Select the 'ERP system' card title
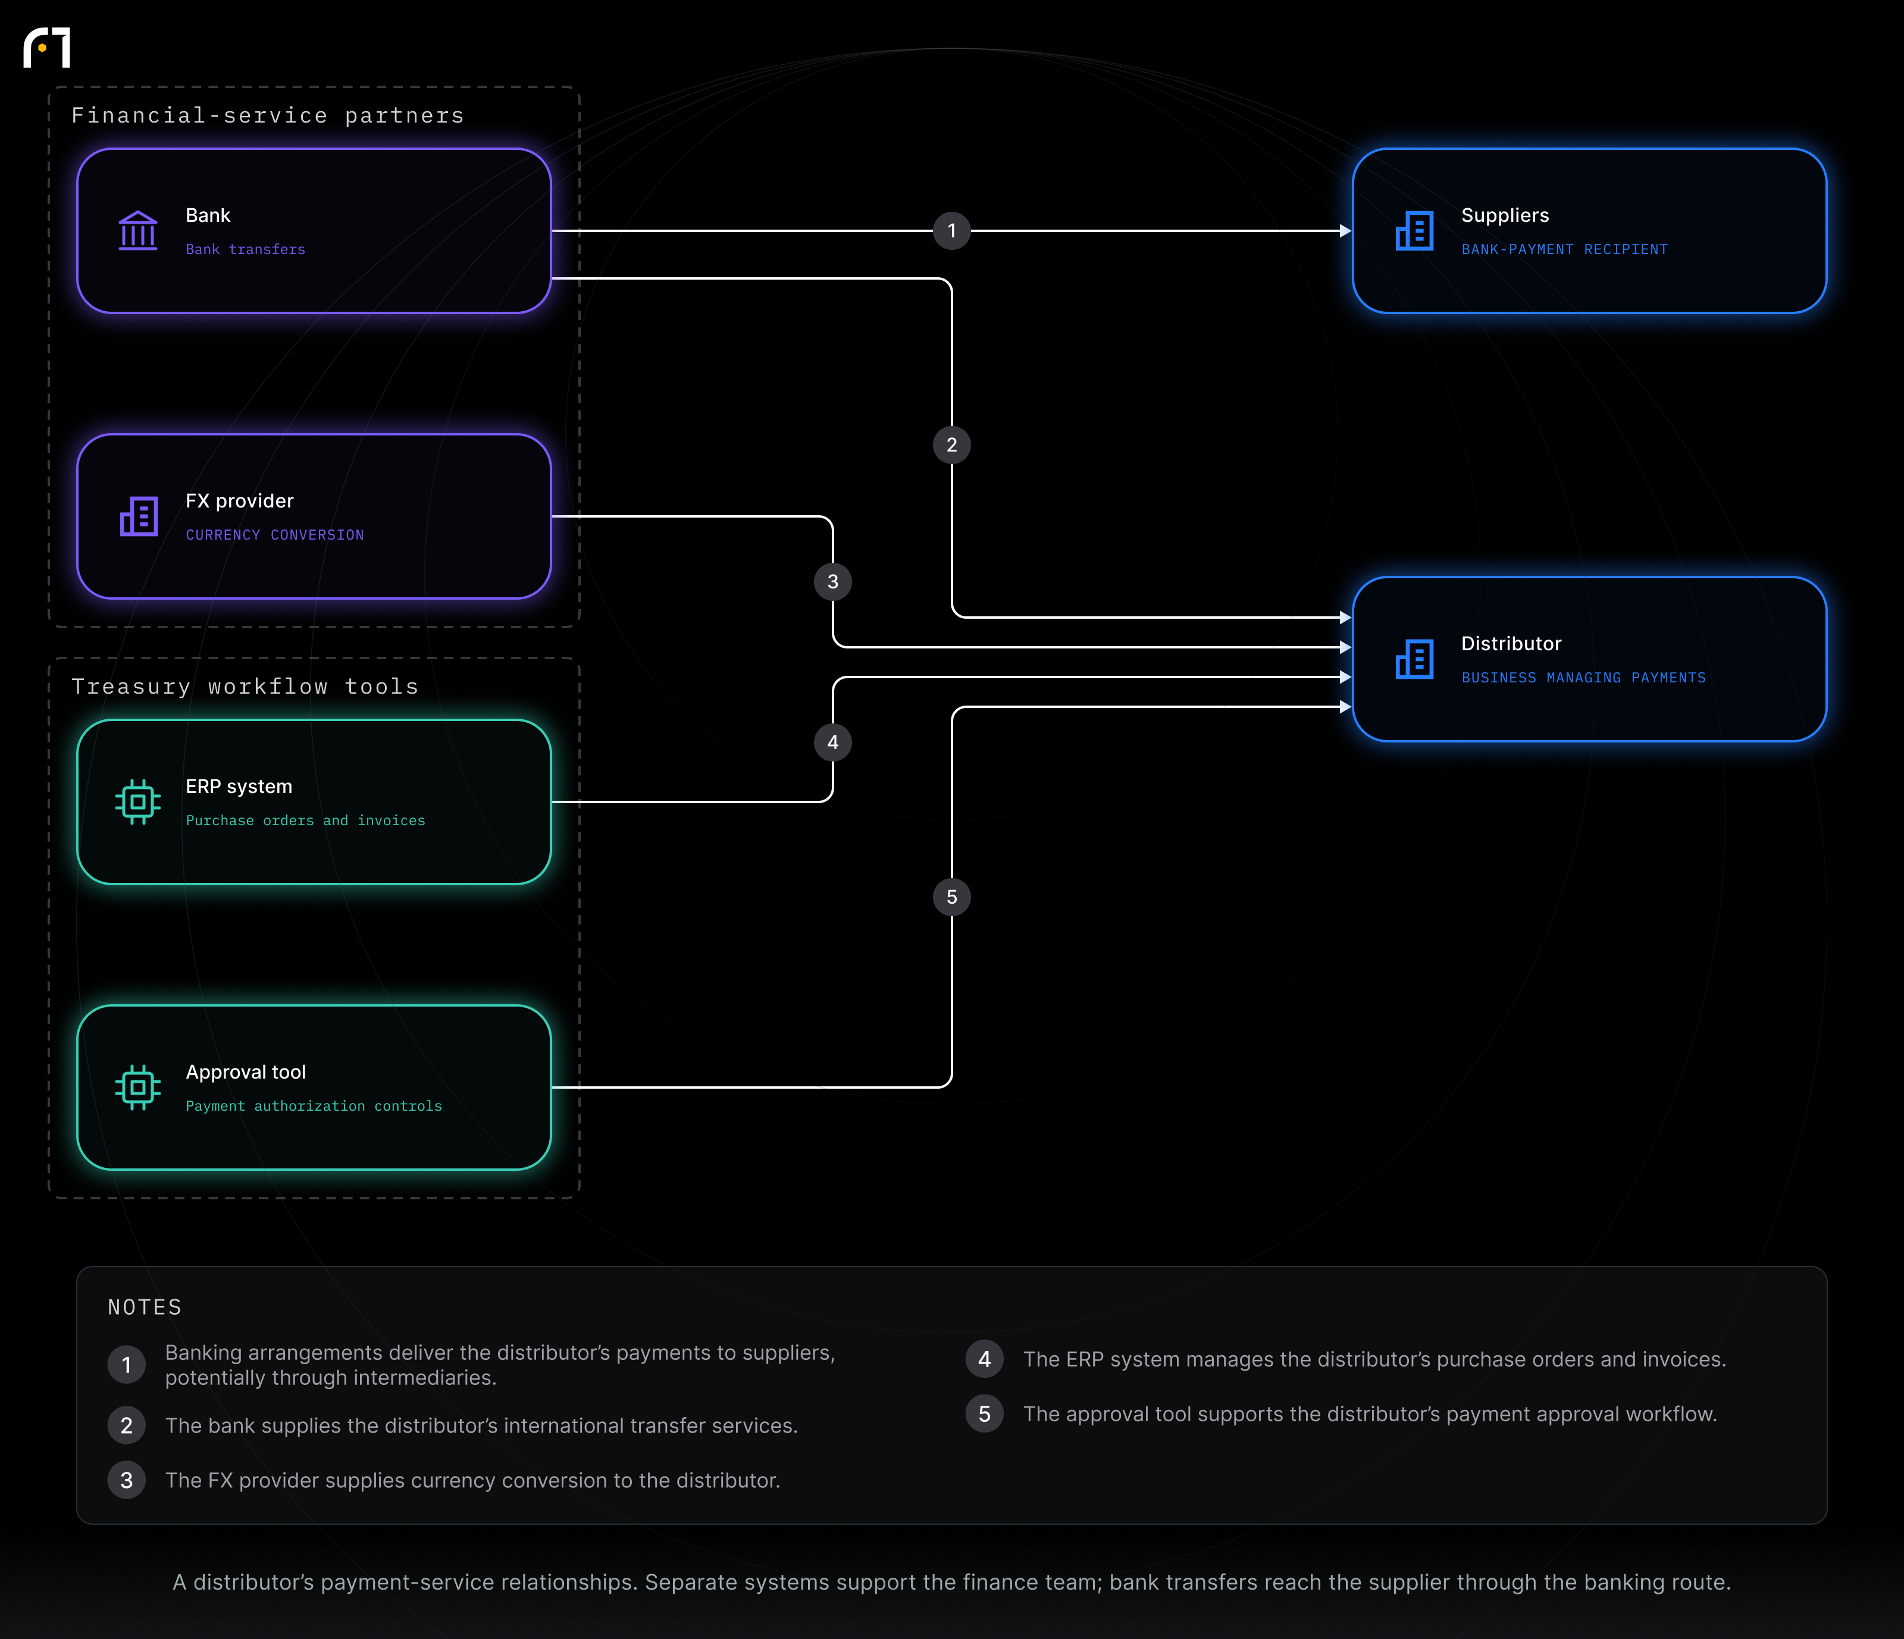Image resolution: width=1904 pixels, height=1639 pixels. [x=239, y=786]
